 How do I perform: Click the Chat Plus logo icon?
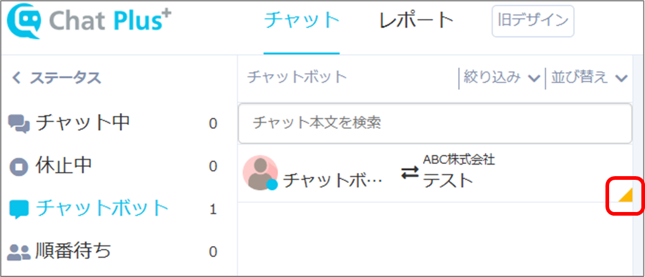[x=25, y=22]
